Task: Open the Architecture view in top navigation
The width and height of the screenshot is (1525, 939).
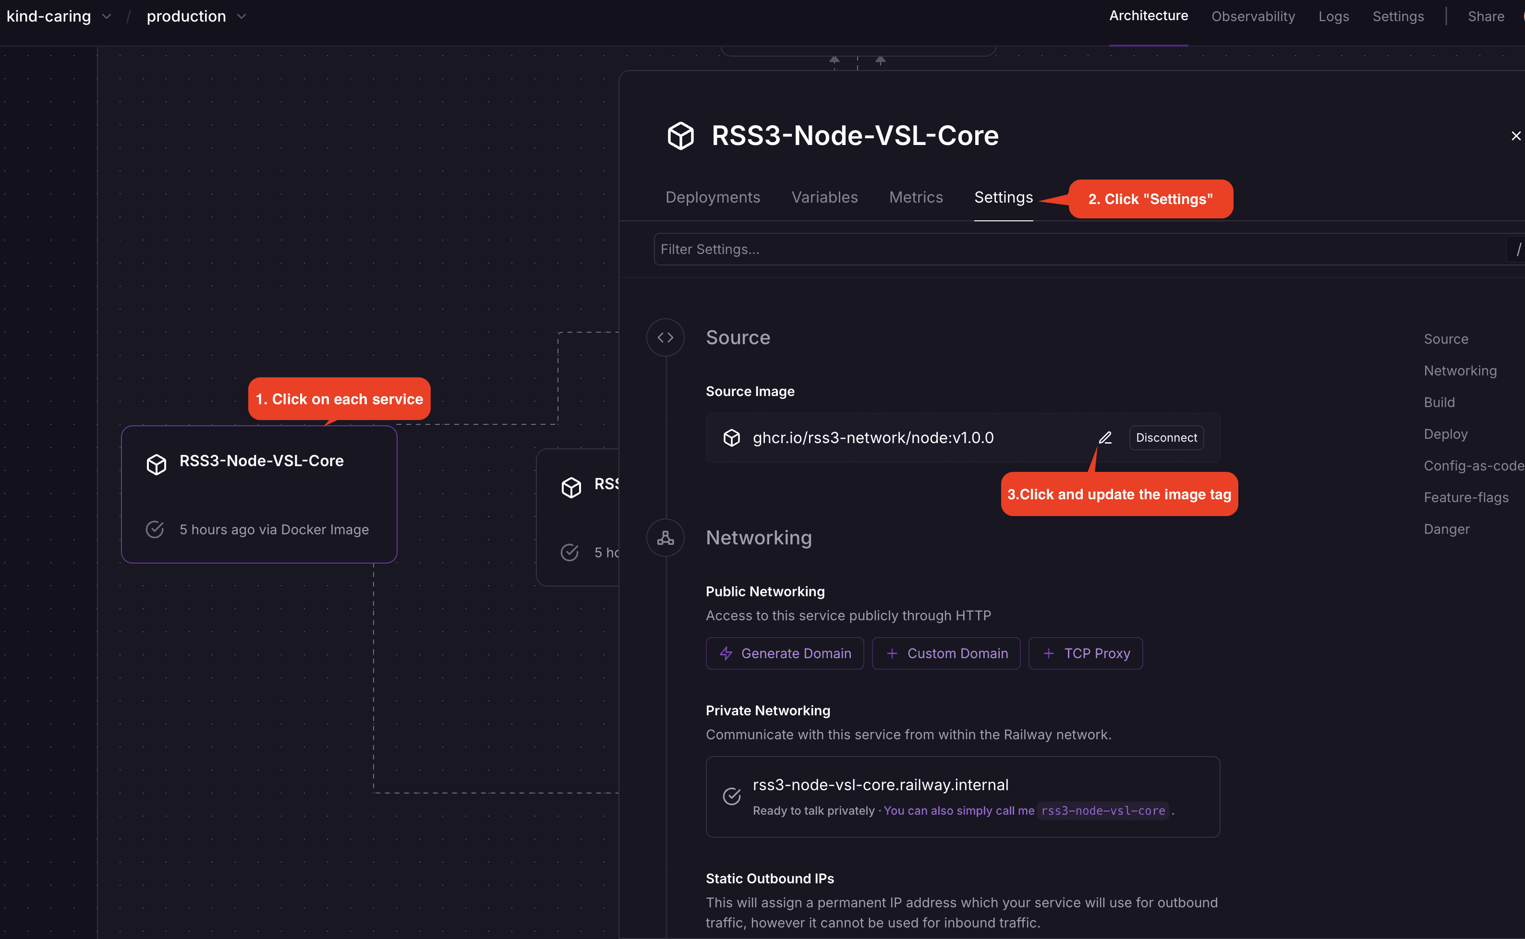Action: pos(1149,16)
